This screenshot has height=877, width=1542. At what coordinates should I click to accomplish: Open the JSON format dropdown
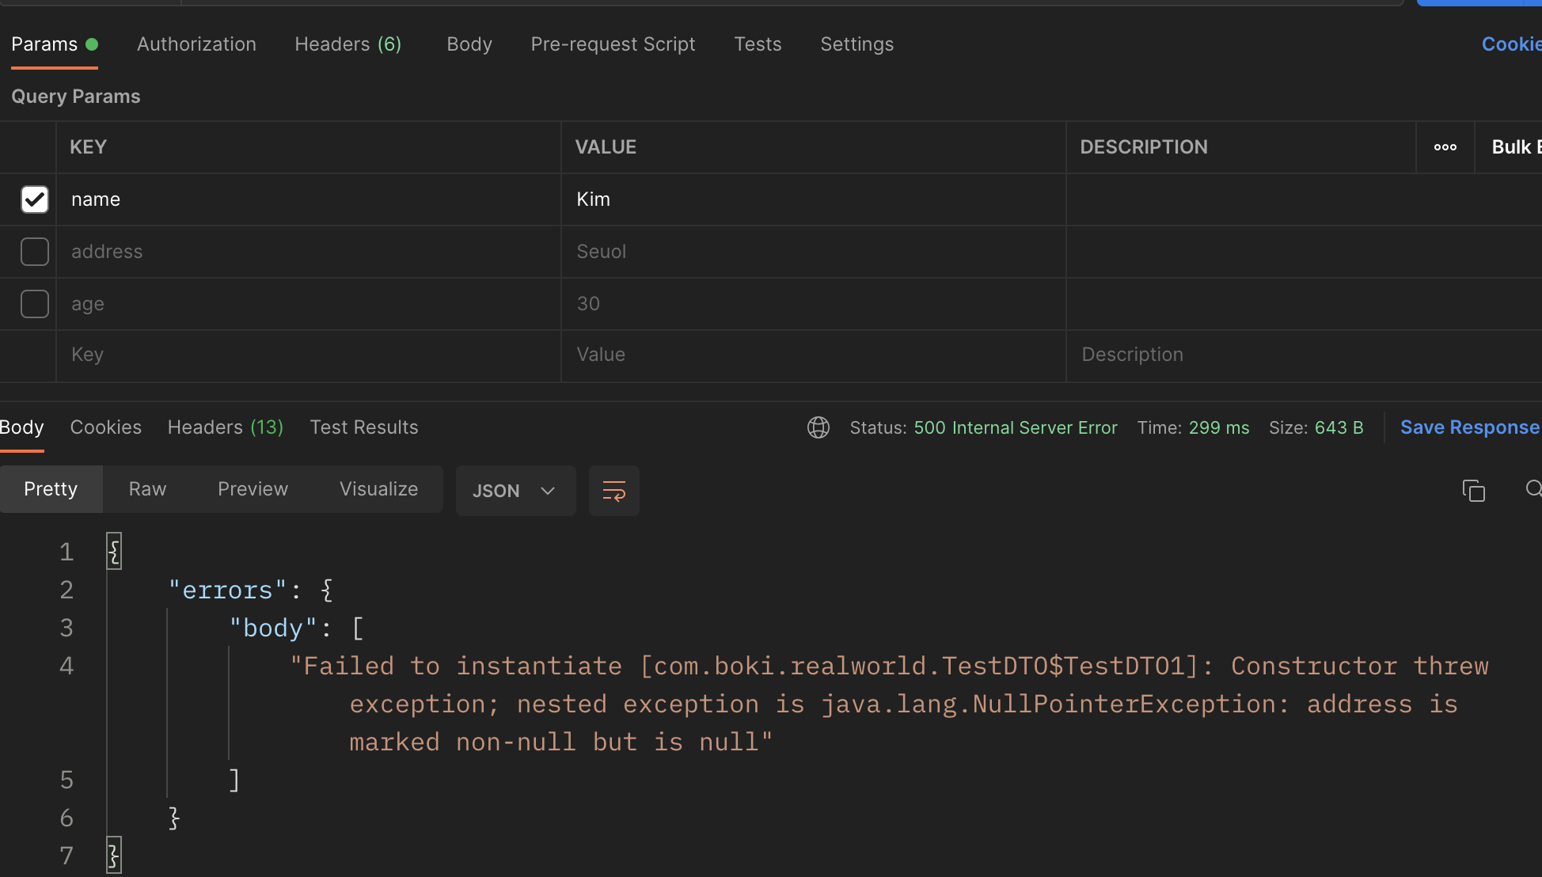point(515,491)
